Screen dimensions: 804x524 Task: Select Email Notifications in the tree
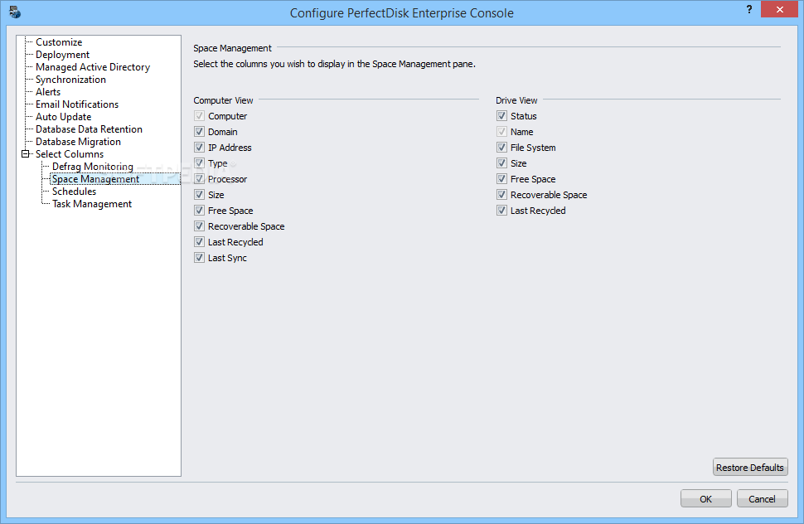(x=77, y=104)
